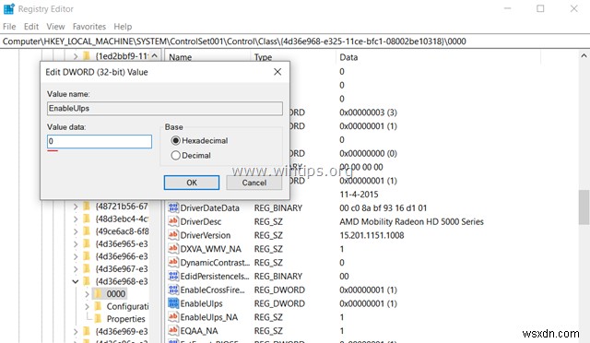This screenshot has height=343, width=590.
Task: Click the DXVA_WMV_NA string value icon
Action: point(173,249)
